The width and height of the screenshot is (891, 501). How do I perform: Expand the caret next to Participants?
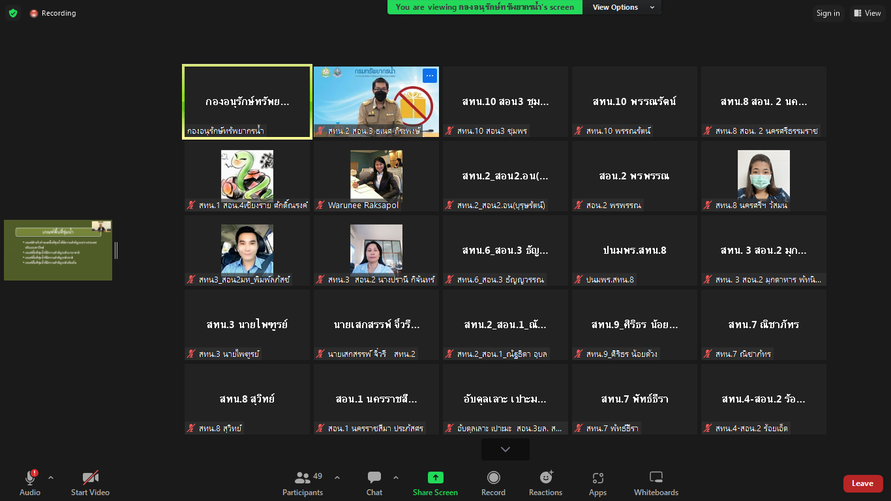click(x=337, y=478)
